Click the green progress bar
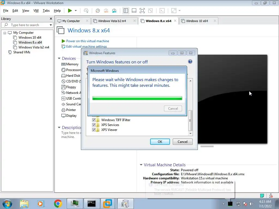Screen dimensions: 279x209 [137, 98]
